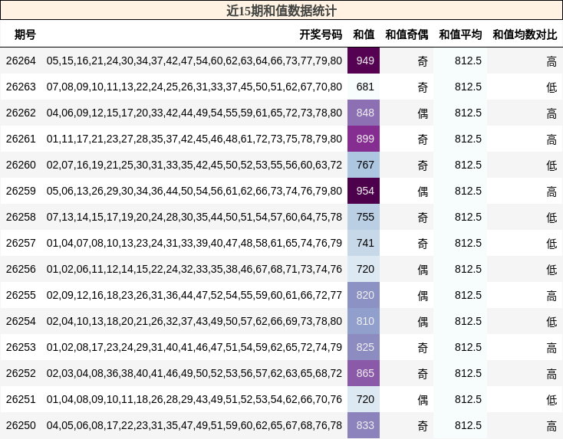Image resolution: width=563 pixels, height=439 pixels.
Task: Click the 720 sum in row 26256
Action: [364, 269]
